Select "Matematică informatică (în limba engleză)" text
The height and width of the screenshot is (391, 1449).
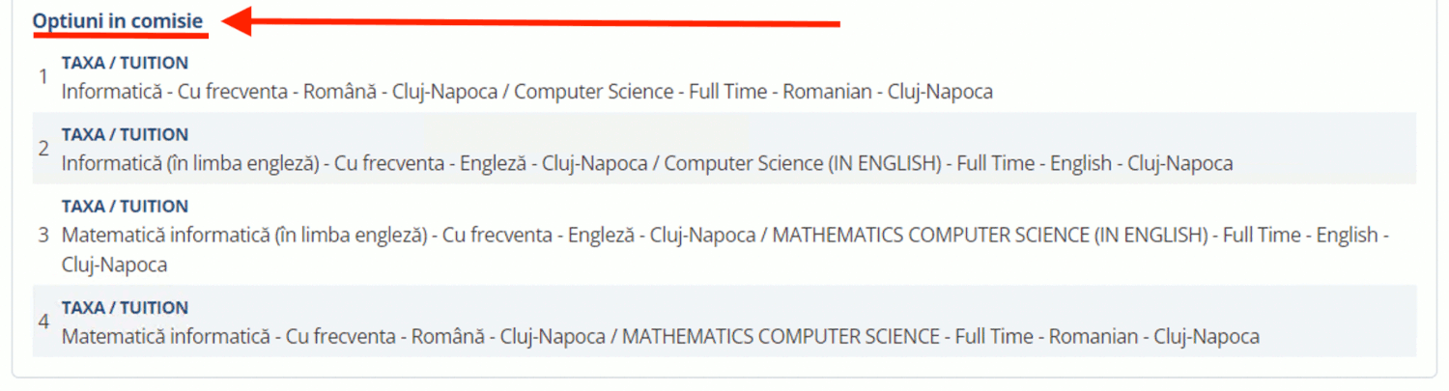[244, 236]
